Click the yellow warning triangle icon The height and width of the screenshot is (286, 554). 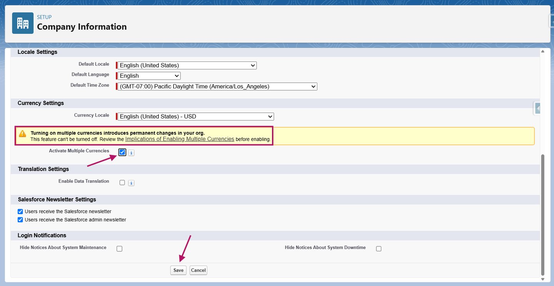coord(23,133)
